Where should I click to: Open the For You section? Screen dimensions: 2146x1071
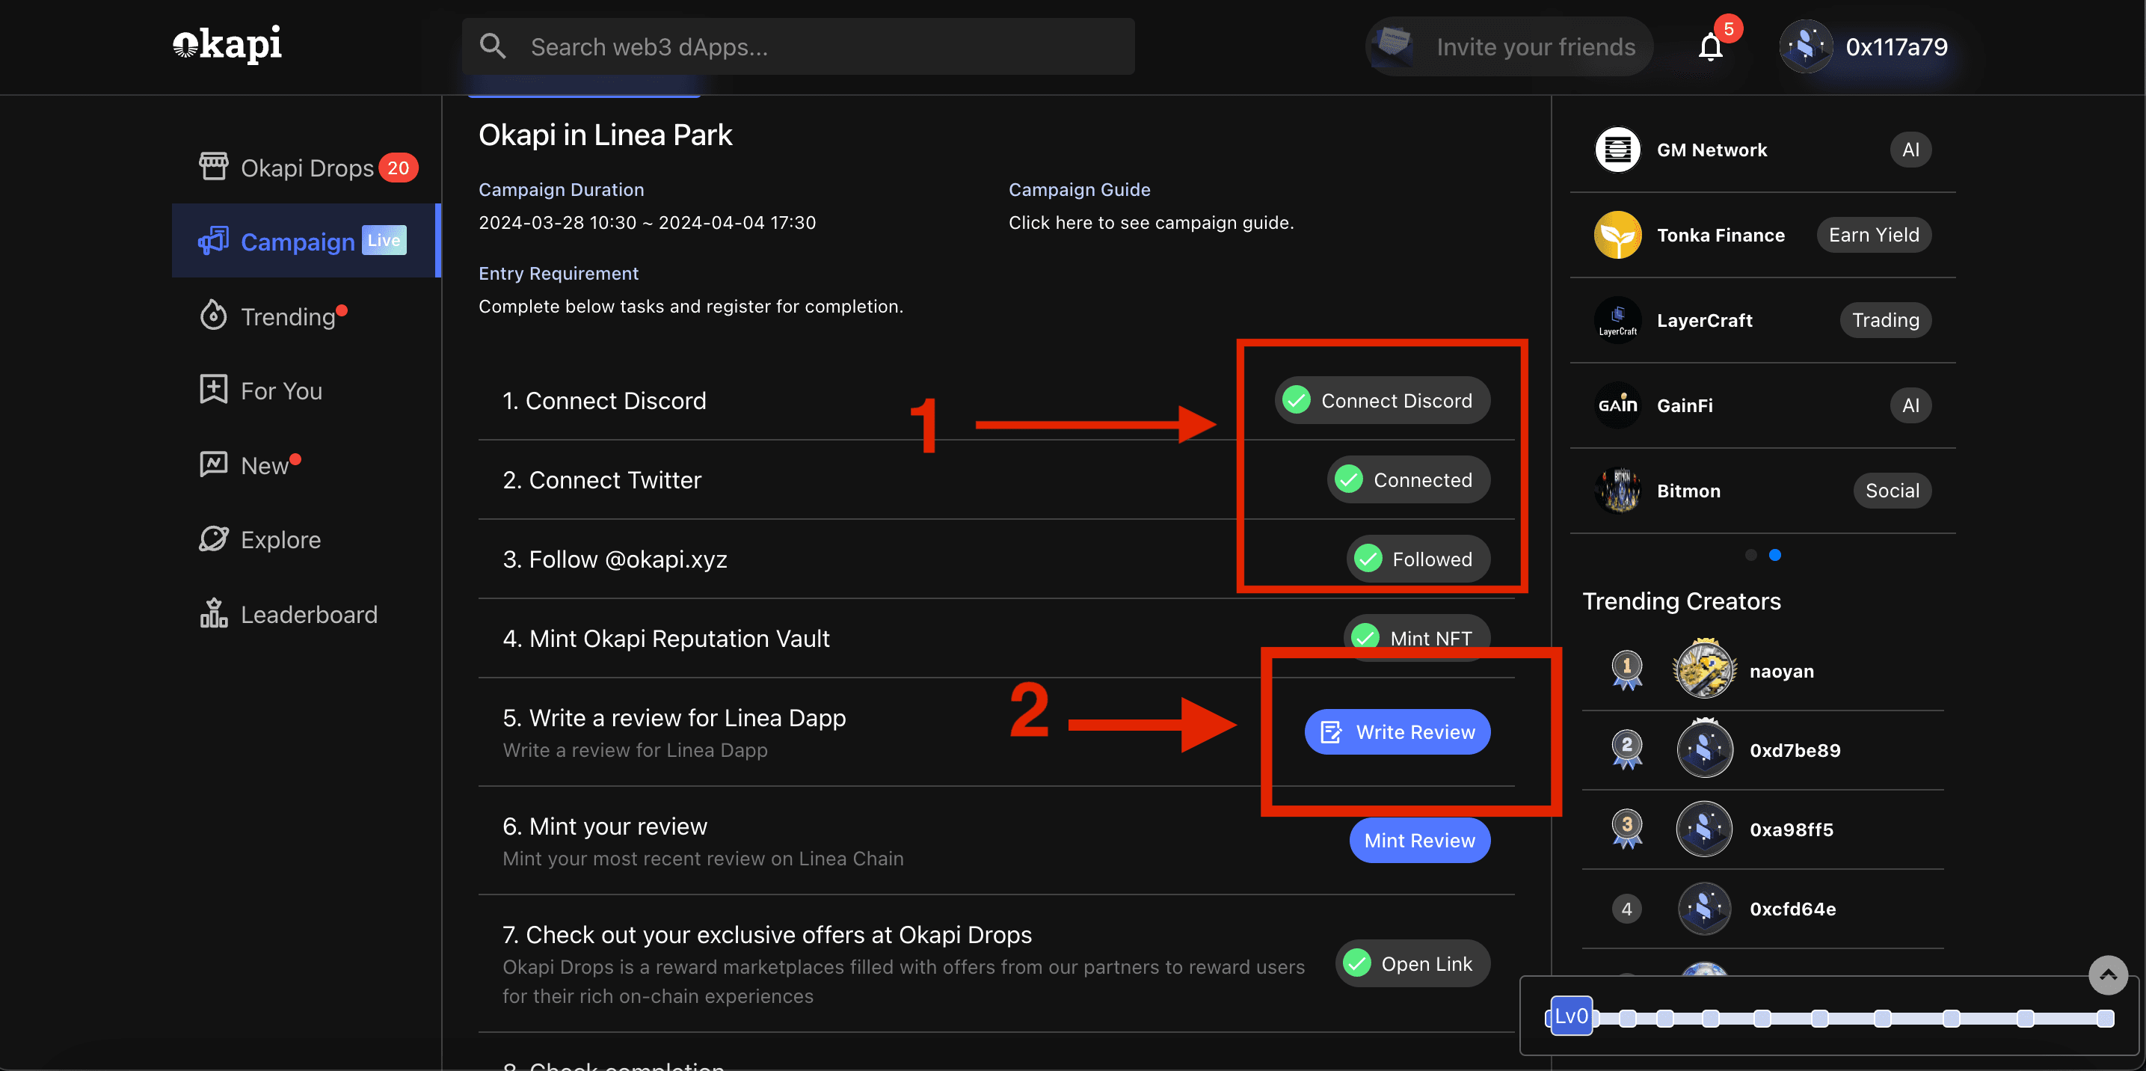point(305,390)
